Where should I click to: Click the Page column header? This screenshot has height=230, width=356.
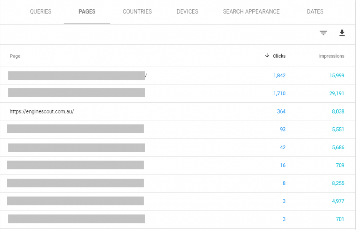(x=15, y=56)
